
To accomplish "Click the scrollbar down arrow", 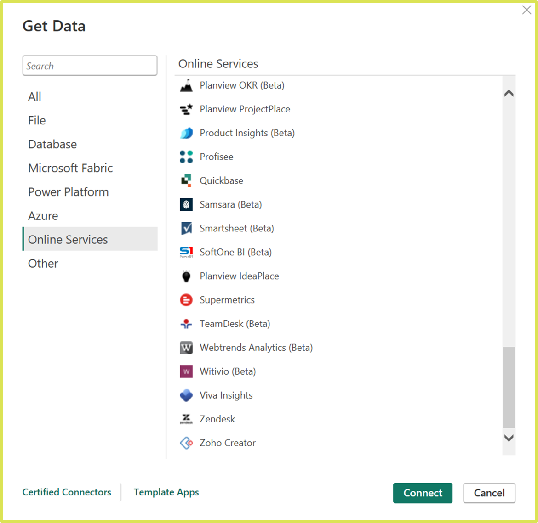I will pyautogui.click(x=509, y=438).
